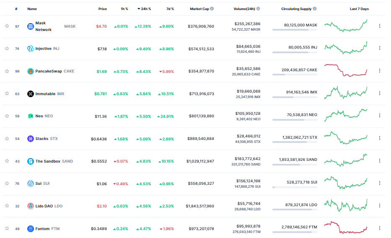The height and width of the screenshot is (238, 391).
Task: Open the Stacks row options menu
Action: 380,138
